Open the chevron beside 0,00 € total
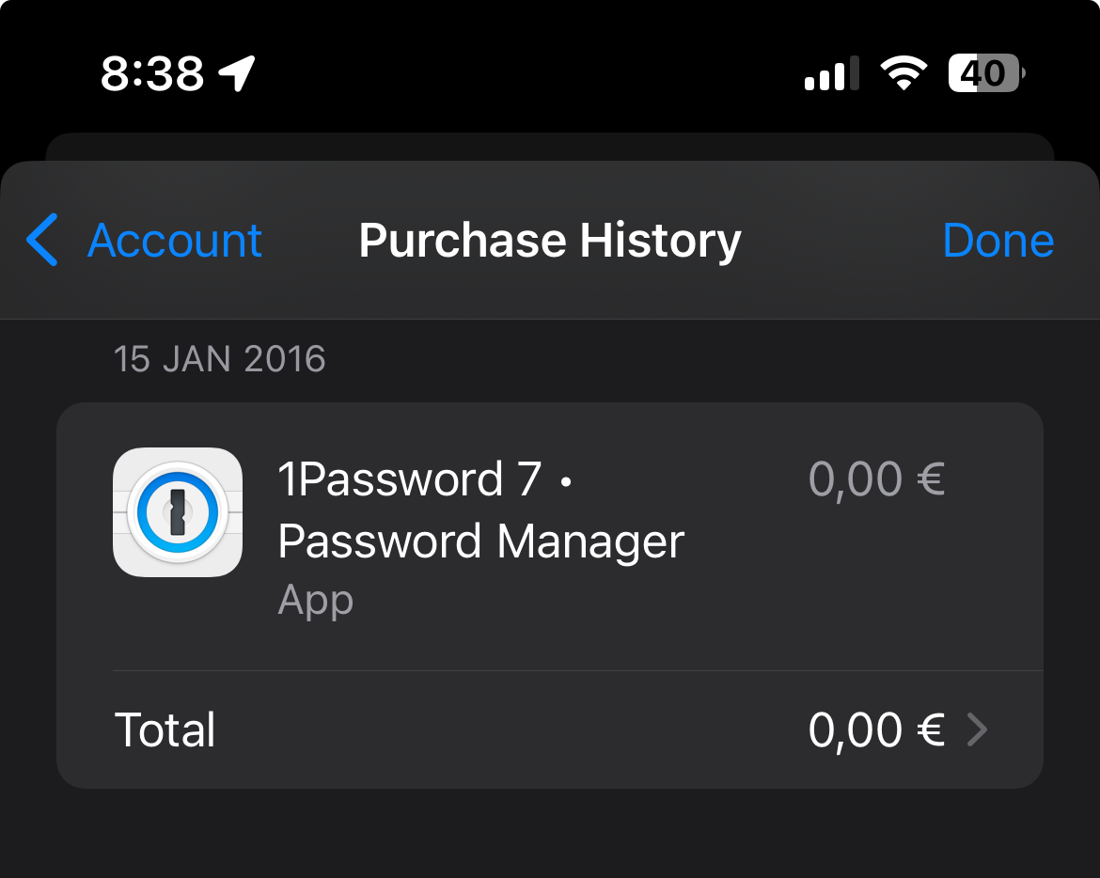This screenshot has width=1100, height=878. pyautogui.click(x=980, y=729)
